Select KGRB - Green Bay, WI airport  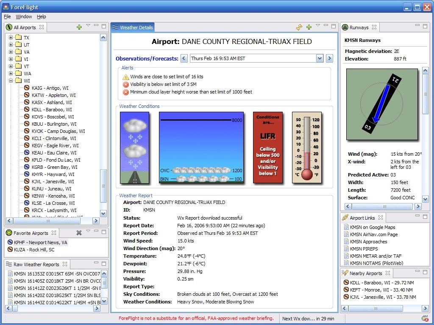click(x=55, y=167)
